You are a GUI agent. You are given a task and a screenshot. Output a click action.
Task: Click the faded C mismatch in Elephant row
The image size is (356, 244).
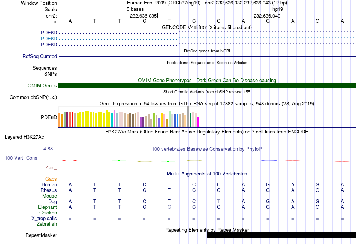[169, 207]
